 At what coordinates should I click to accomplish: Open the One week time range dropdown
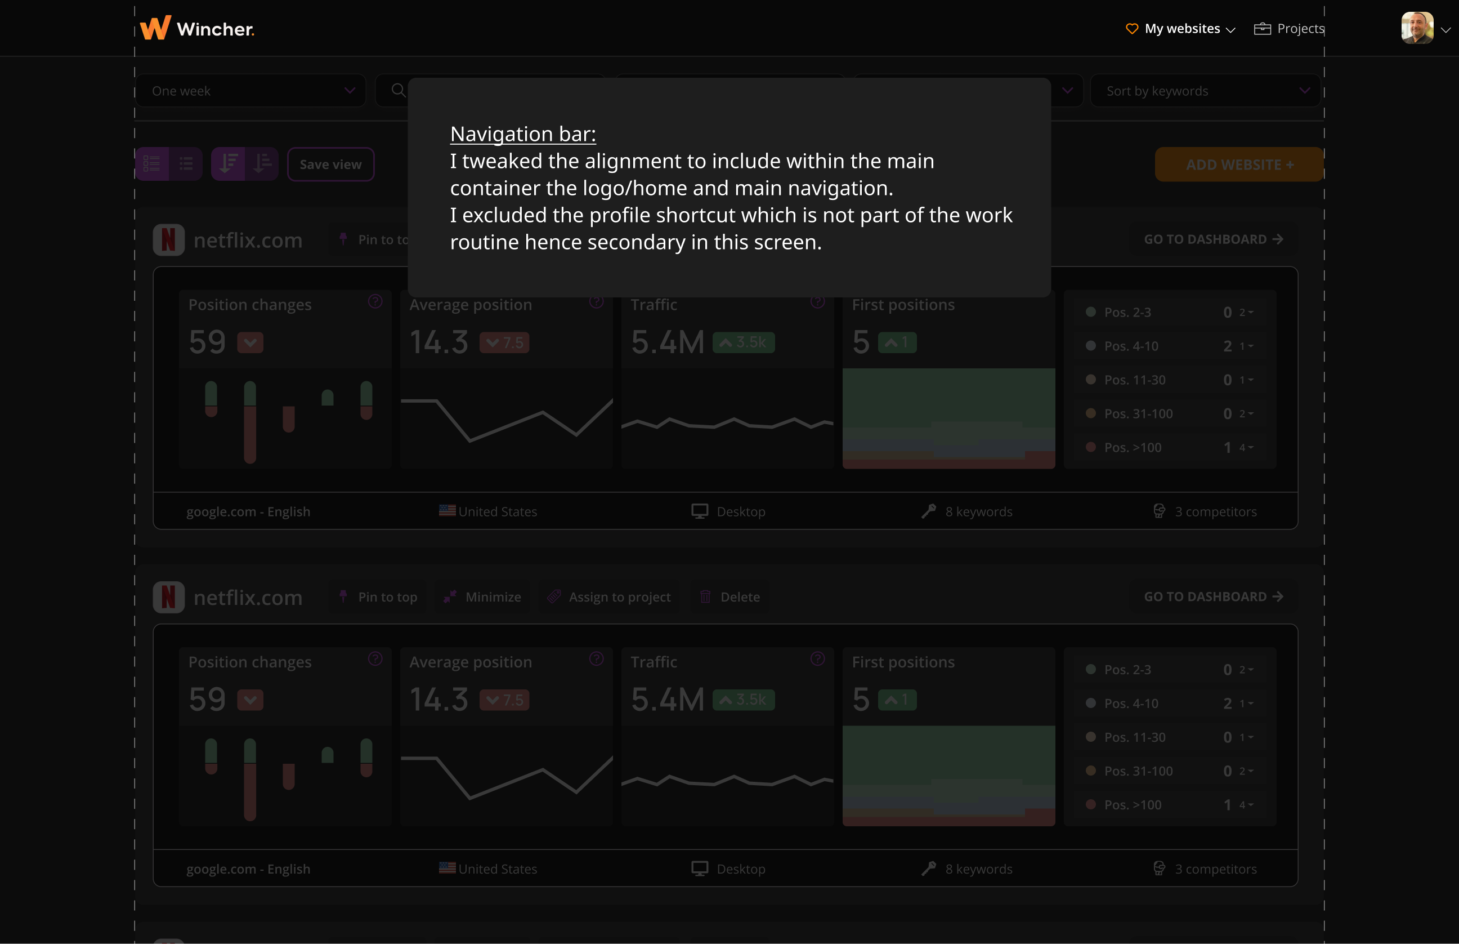(251, 90)
